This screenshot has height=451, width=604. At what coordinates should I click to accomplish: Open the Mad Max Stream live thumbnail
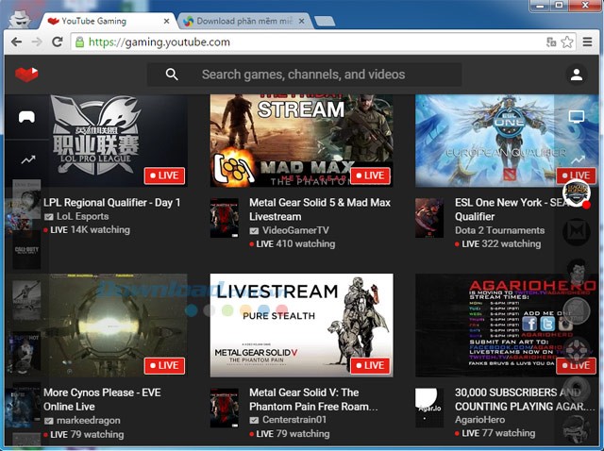tap(302, 141)
